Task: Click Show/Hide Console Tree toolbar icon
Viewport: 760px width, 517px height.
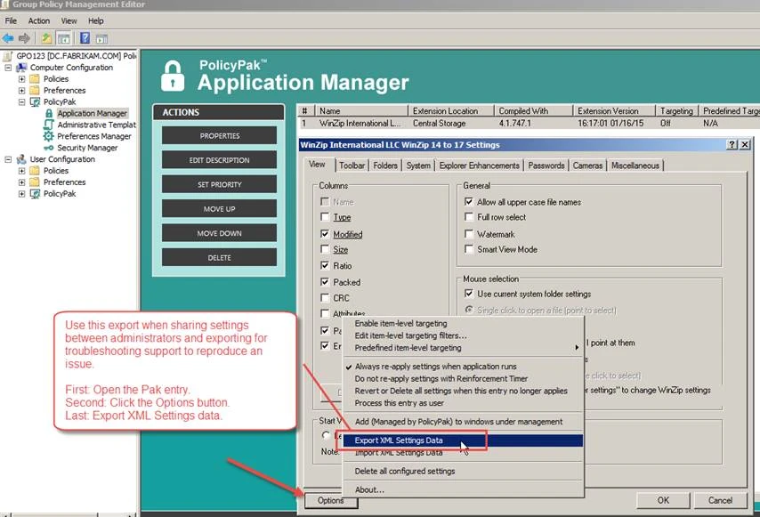Action: pyautogui.click(x=64, y=38)
